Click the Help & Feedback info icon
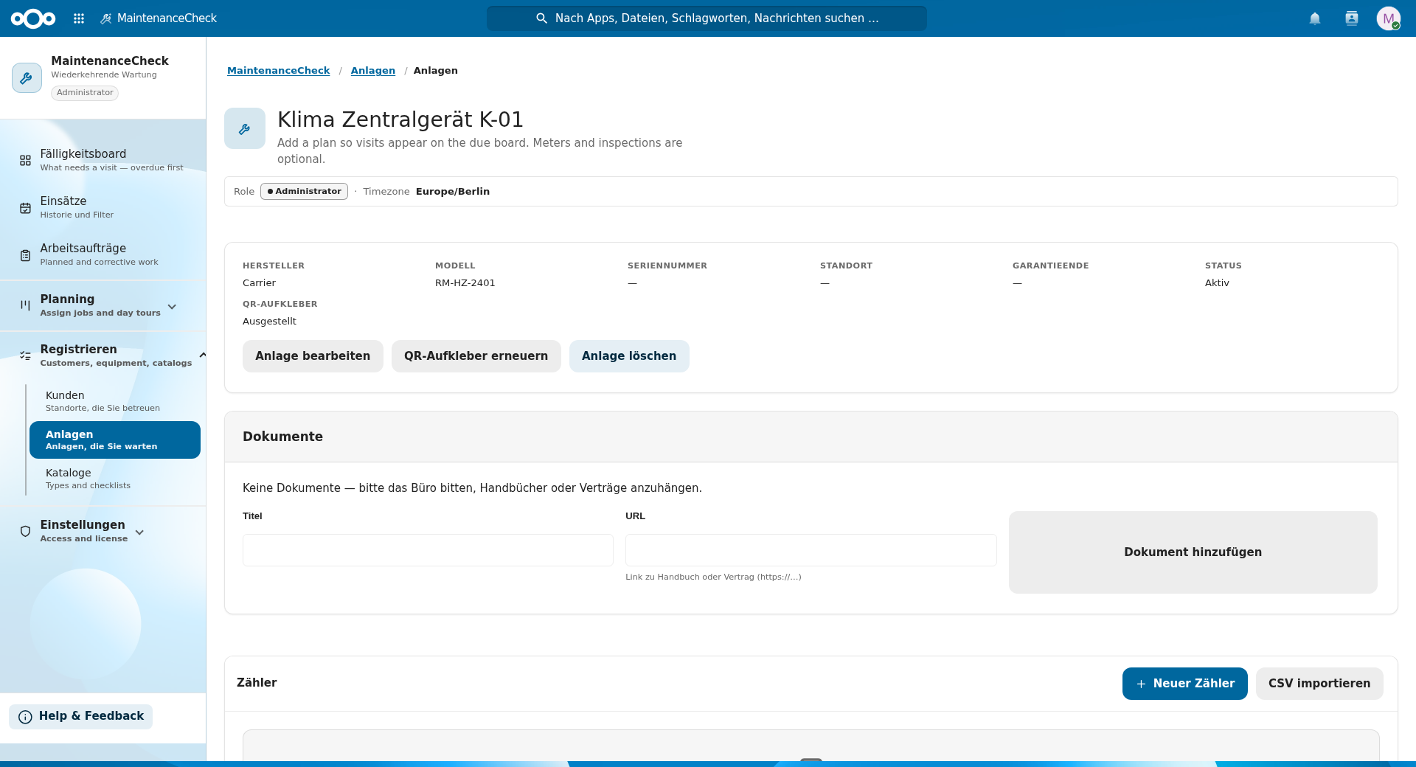This screenshot has width=1416, height=767. click(25, 717)
